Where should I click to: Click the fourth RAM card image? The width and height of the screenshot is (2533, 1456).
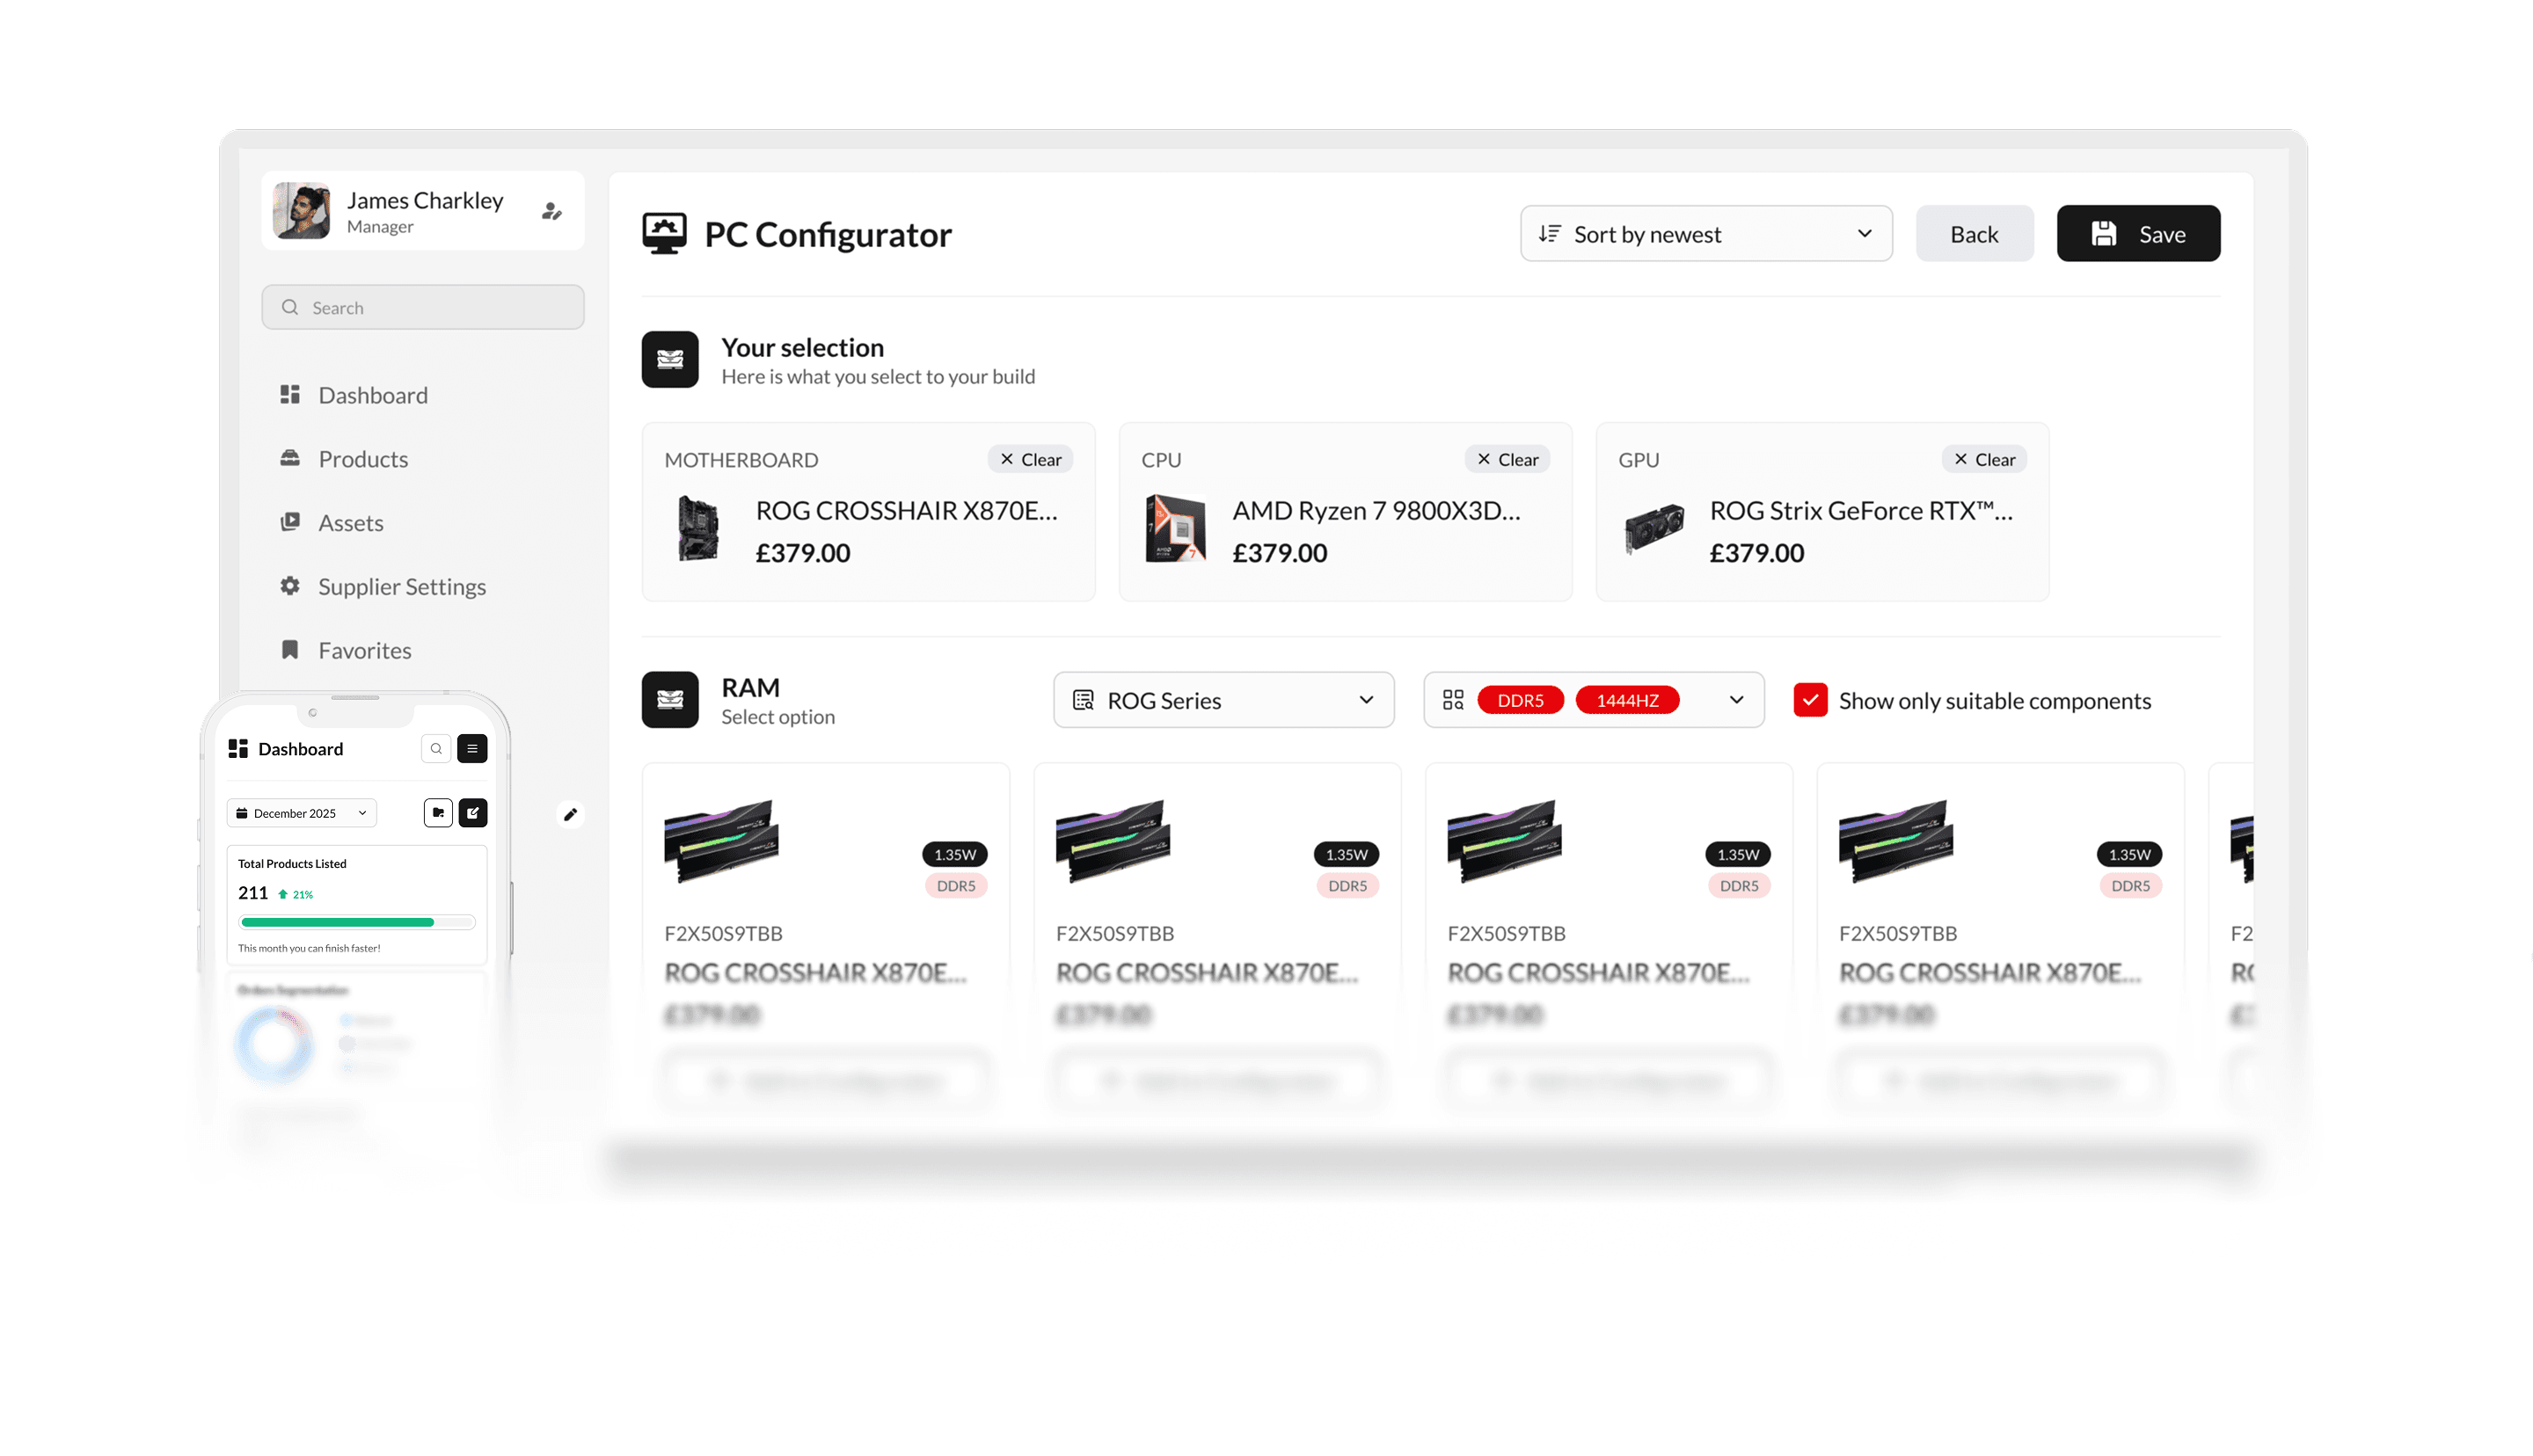1896,840
